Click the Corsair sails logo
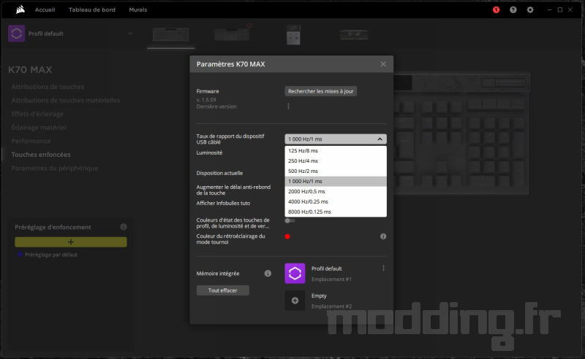585x359 pixels. click(20, 9)
